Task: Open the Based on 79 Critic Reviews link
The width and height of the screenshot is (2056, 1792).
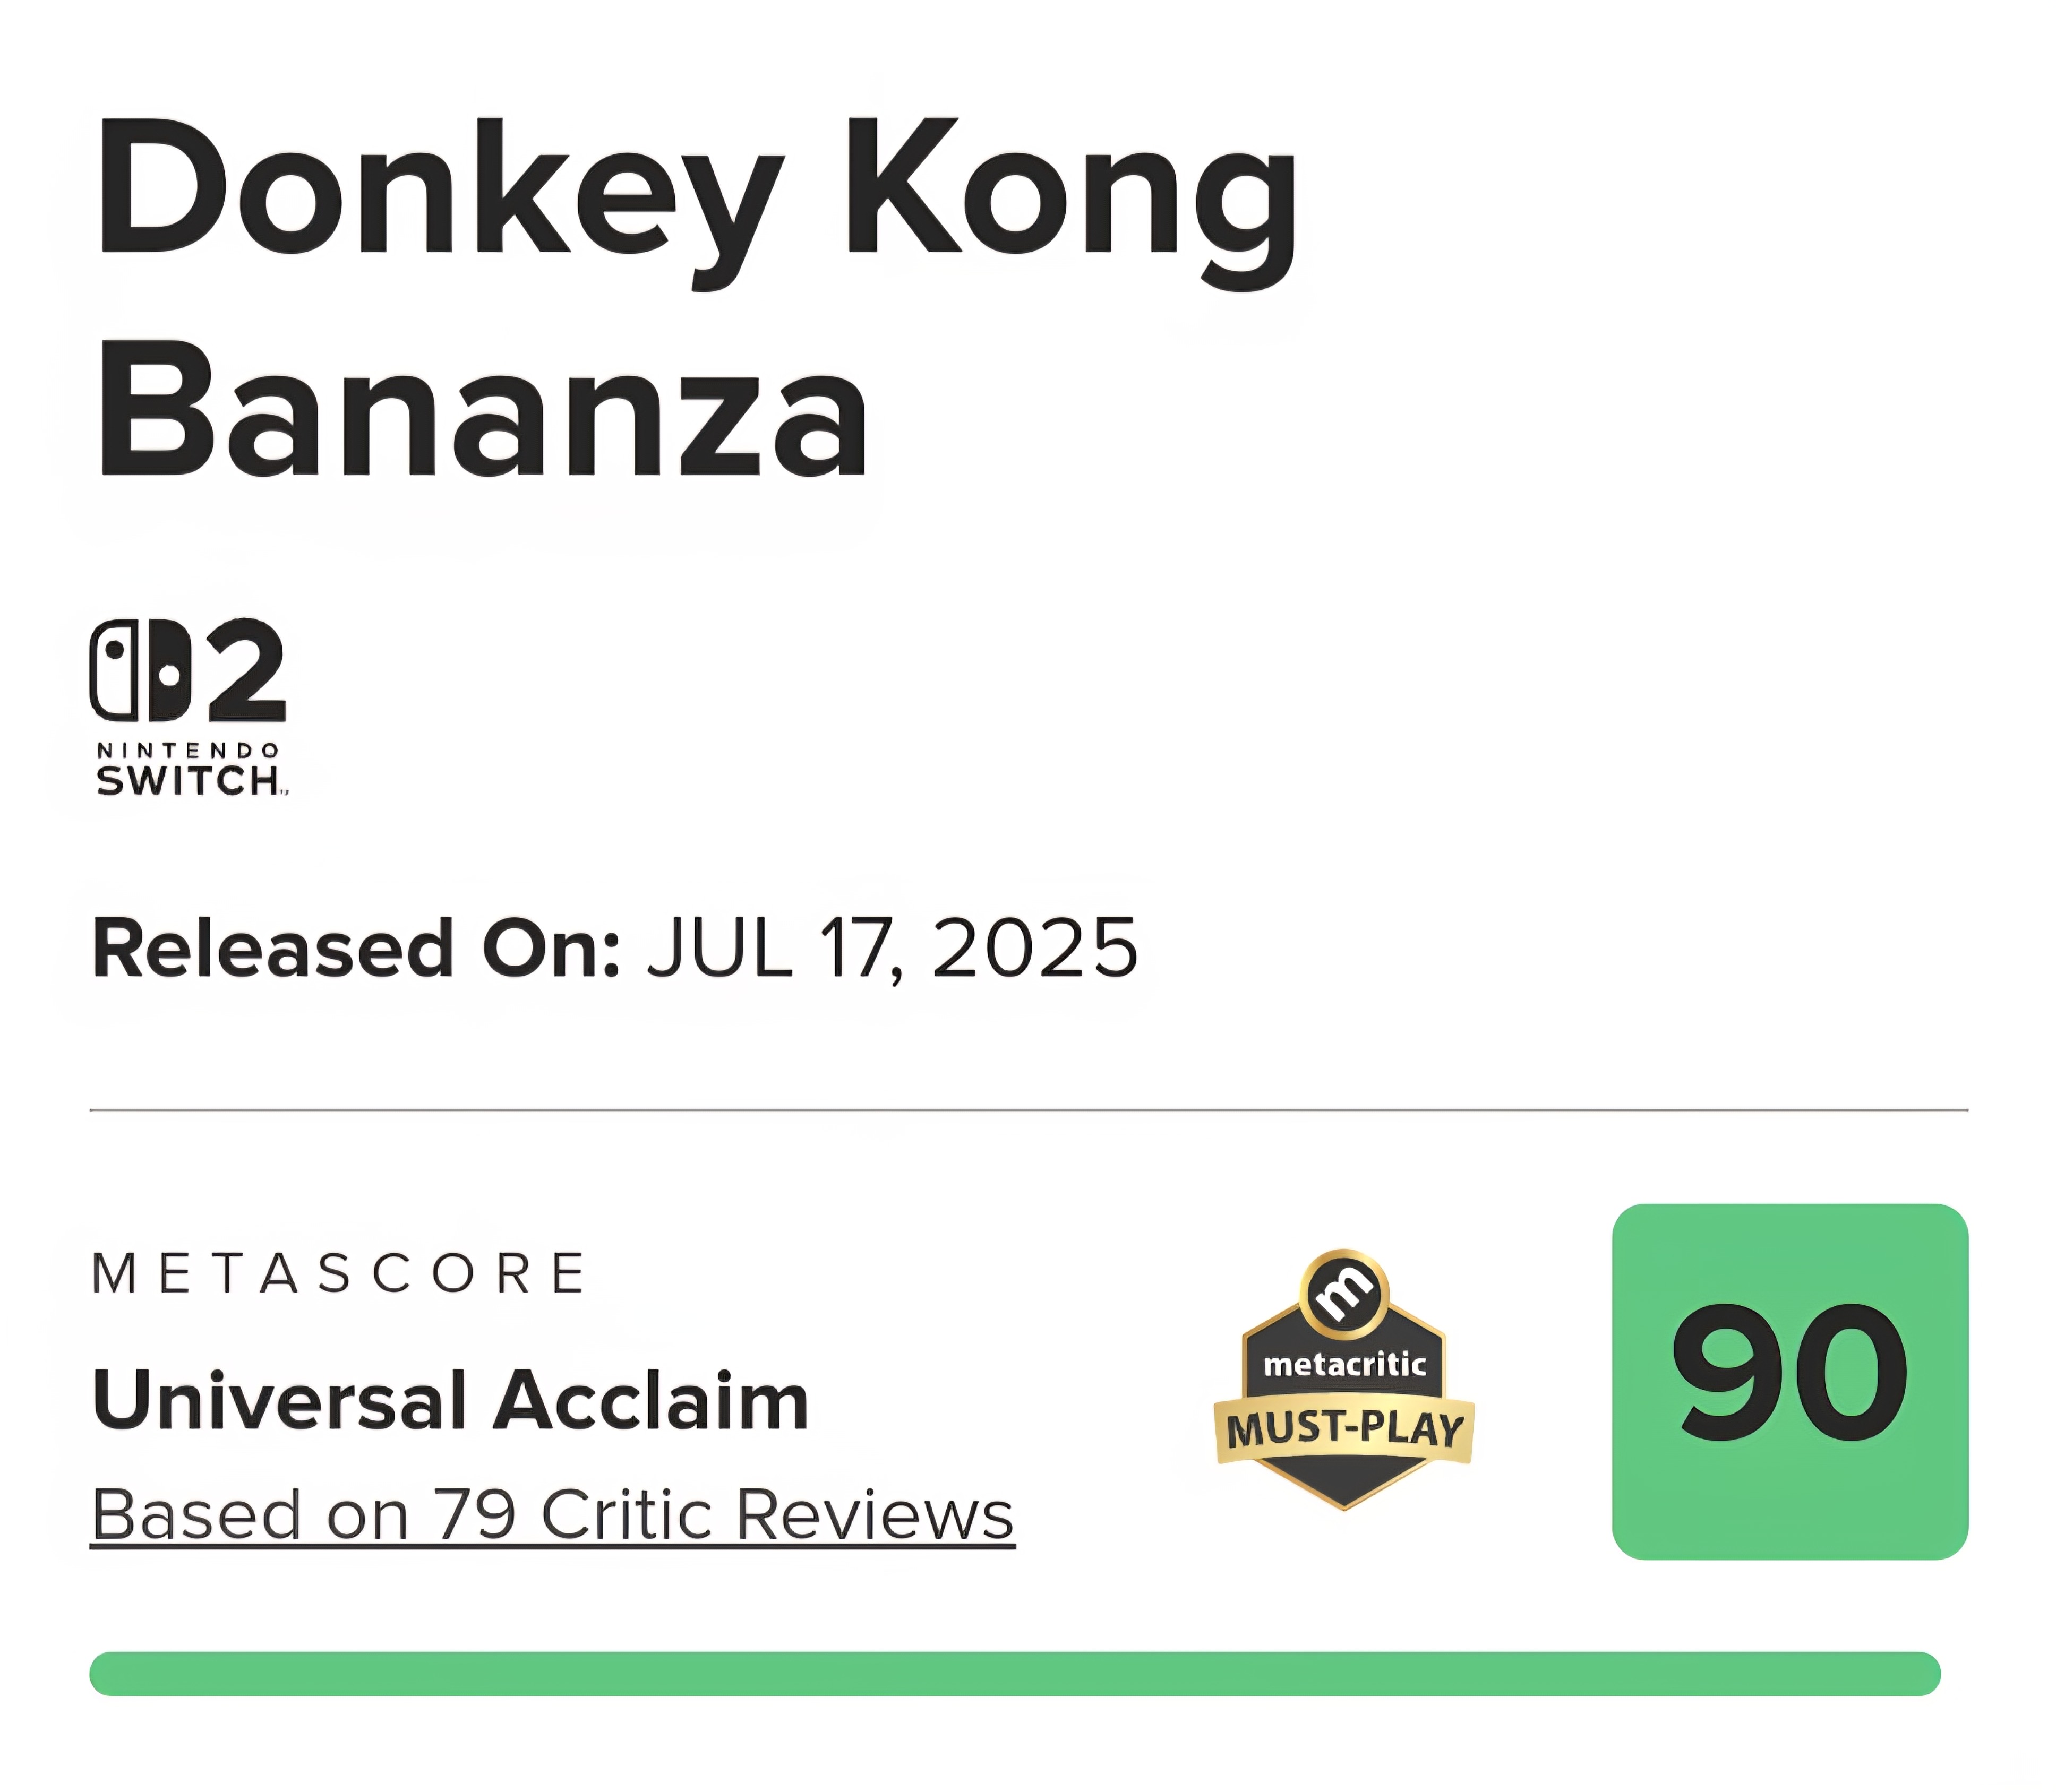Action: tap(552, 1514)
